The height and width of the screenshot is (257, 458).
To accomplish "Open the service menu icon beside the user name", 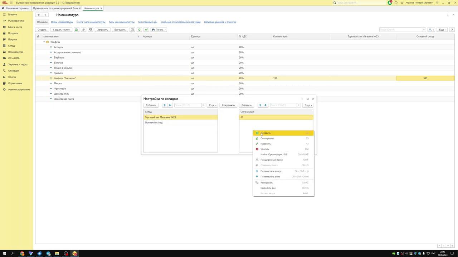I will [x=437, y=3].
